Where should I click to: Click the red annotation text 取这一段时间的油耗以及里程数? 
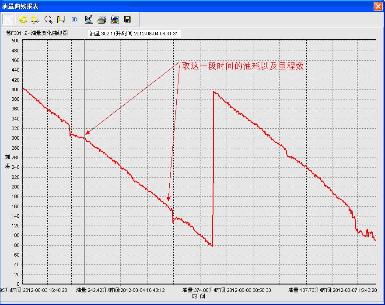[x=243, y=66]
